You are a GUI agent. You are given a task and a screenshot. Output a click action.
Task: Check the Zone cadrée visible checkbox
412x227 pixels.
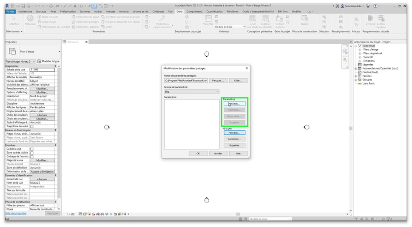32,153
